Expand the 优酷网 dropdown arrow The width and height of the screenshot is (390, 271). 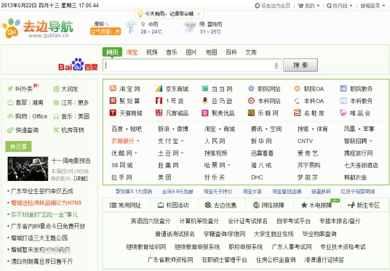[x=136, y=153]
